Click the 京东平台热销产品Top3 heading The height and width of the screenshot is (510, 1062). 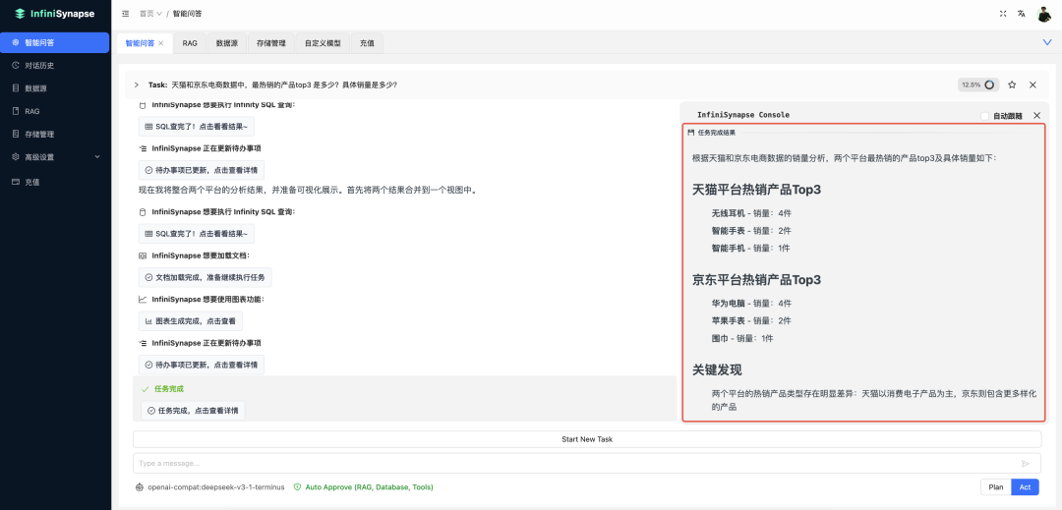point(756,279)
